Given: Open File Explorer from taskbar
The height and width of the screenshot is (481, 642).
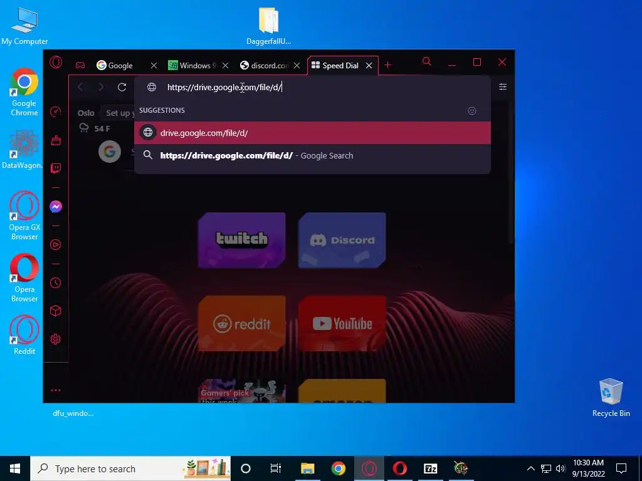Looking at the screenshot, I should coord(307,468).
